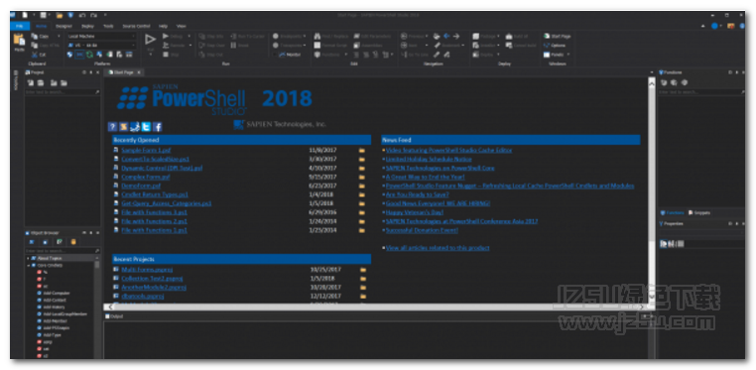
Task: Click the Remote icon in Run group
Action: pyautogui.click(x=166, y=46)
